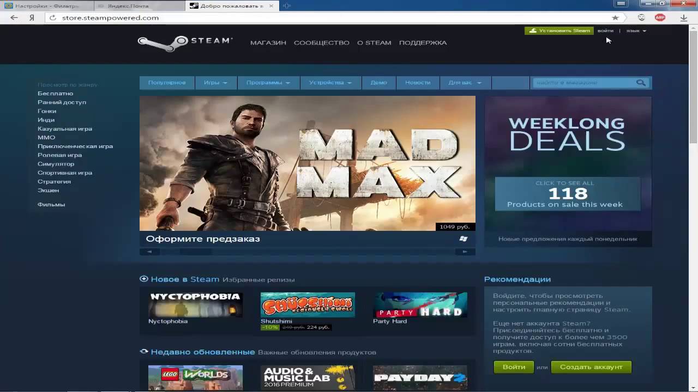Open the ABP adblock extension icon
698x392 pixels.
click(660, 17)
